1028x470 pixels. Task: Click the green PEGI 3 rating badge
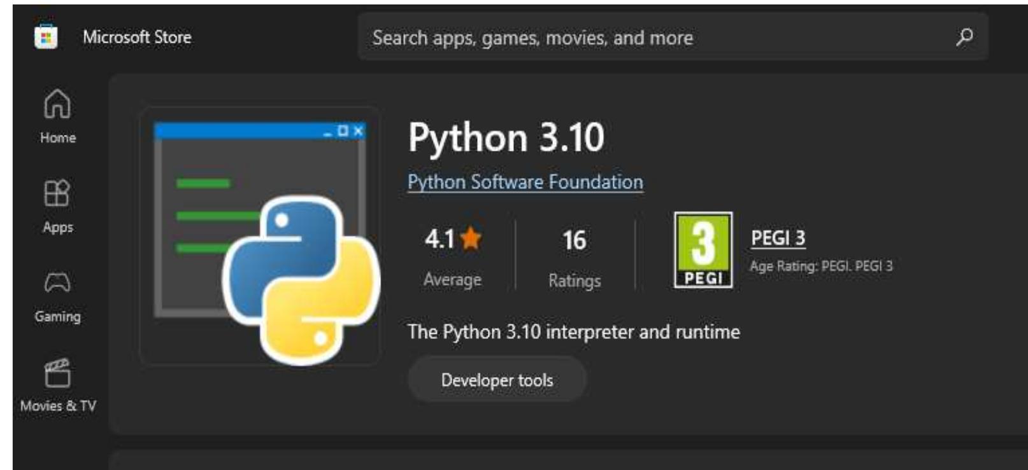(x=703, y=250)
